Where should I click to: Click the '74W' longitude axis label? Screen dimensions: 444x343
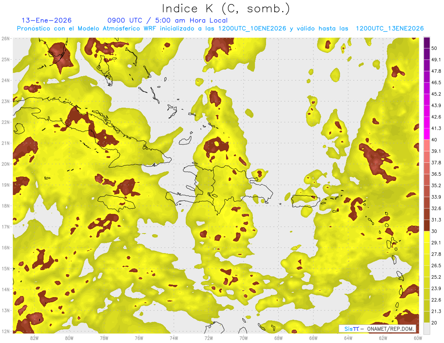(x=174, y=338)
